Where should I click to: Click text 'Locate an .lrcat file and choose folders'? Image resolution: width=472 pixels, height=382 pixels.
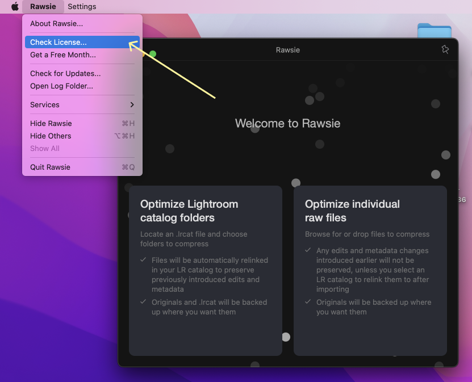(x=194, y=239)
